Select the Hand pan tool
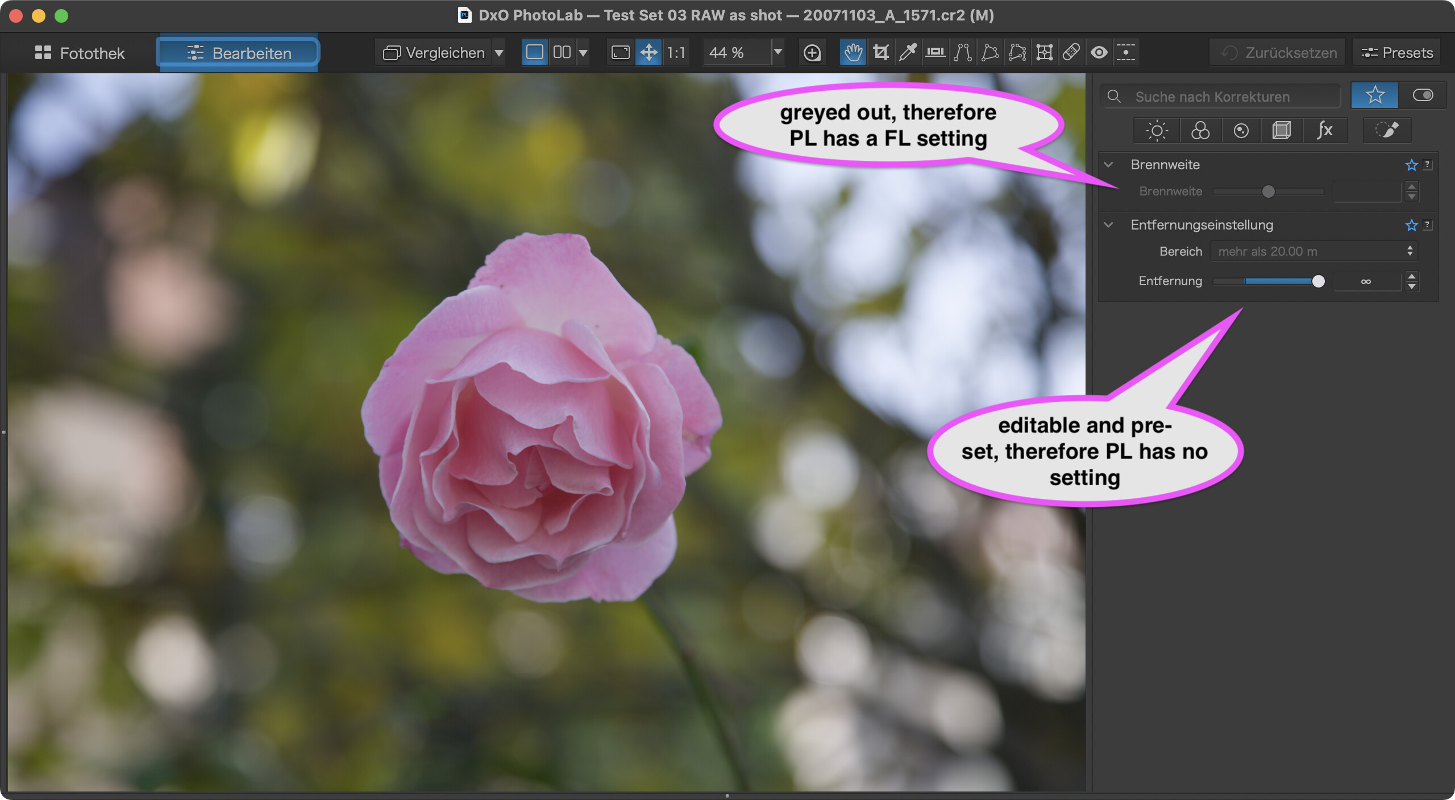 pos(853,53)
